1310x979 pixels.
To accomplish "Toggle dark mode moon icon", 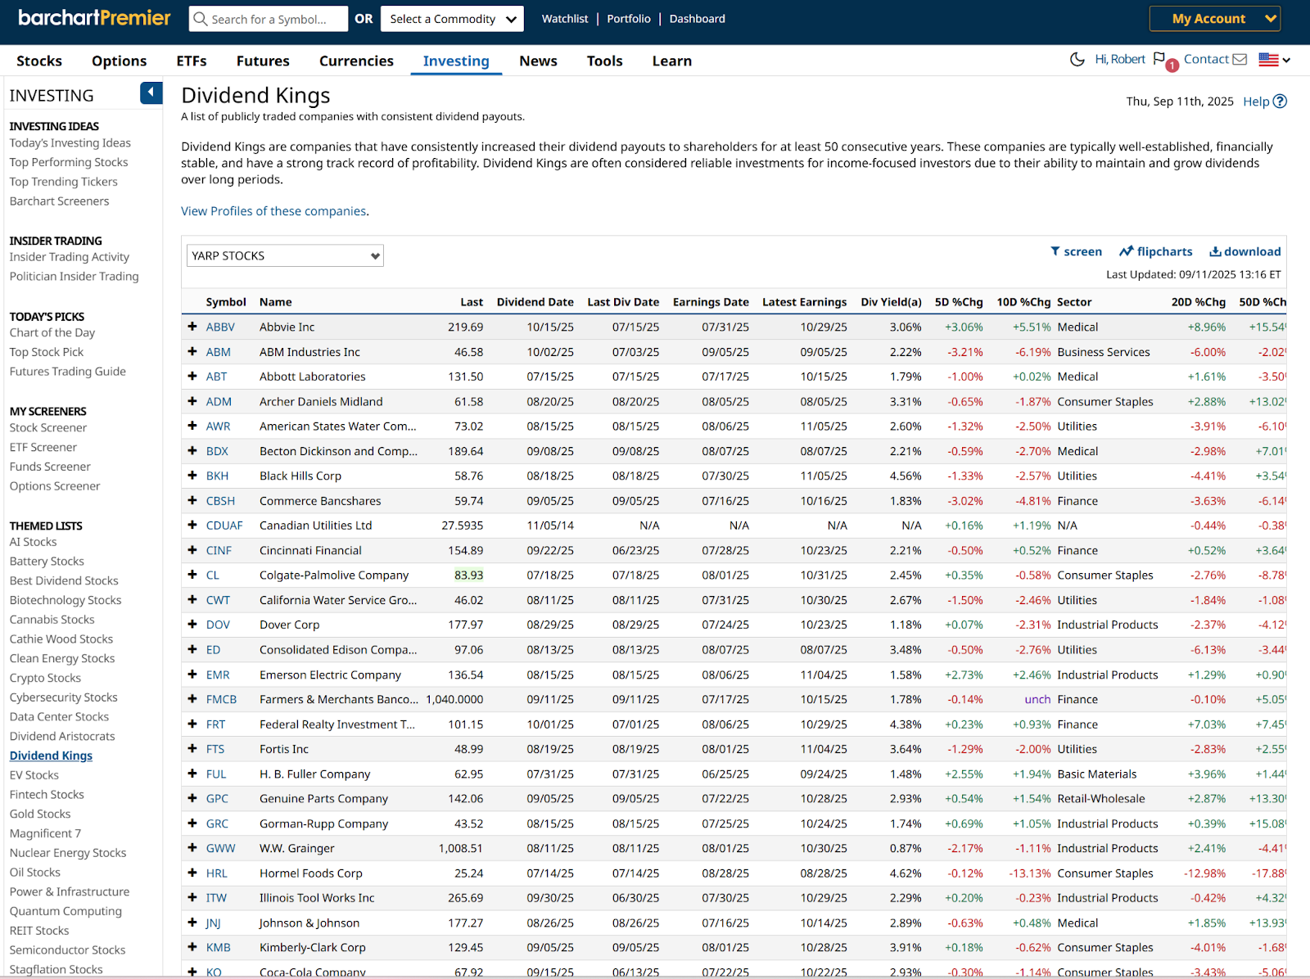I will (x=1077, y=60).
